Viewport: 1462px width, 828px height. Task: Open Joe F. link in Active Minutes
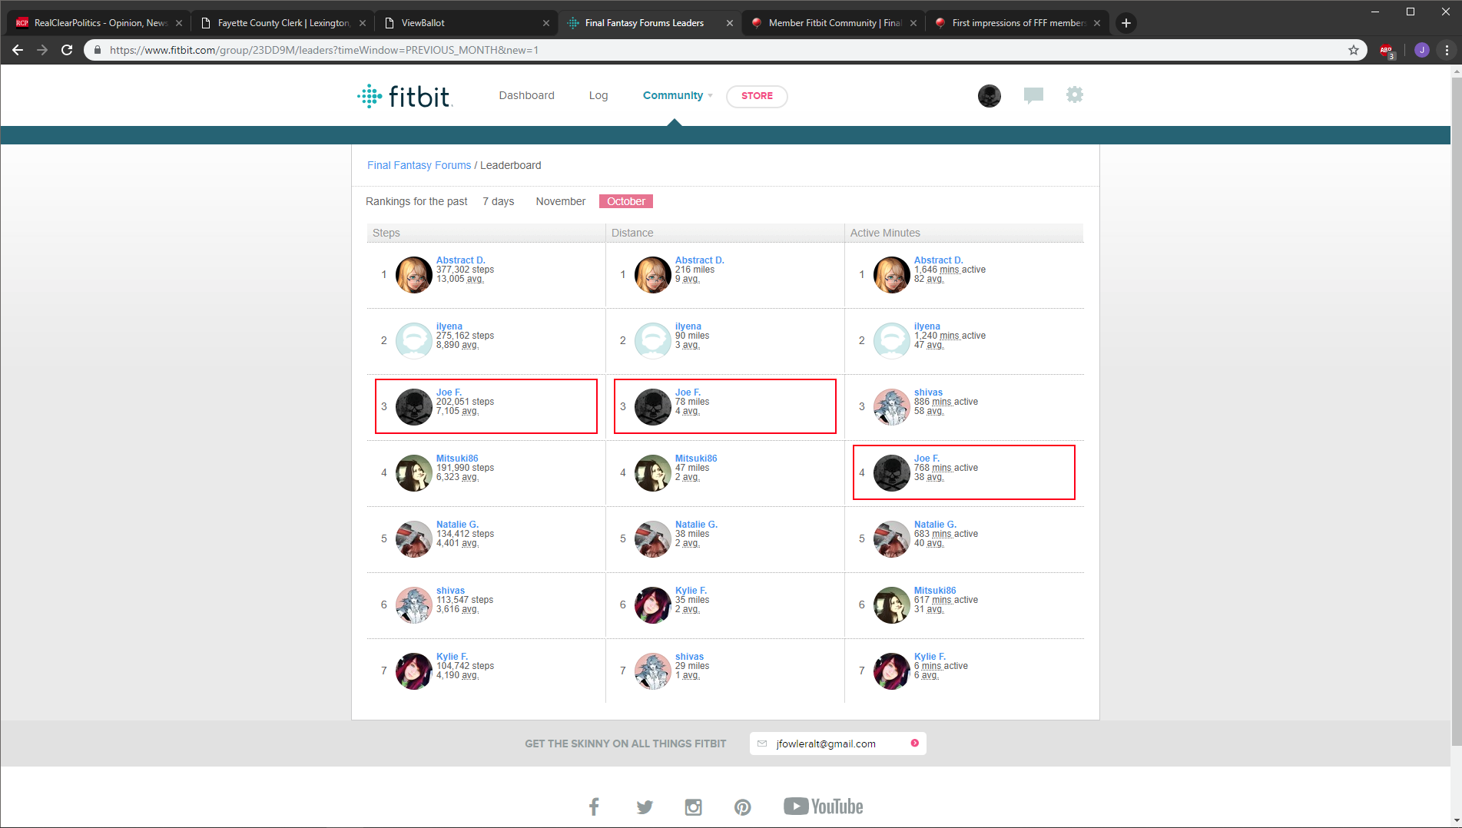pyautogui.click(x=927, y=459)
